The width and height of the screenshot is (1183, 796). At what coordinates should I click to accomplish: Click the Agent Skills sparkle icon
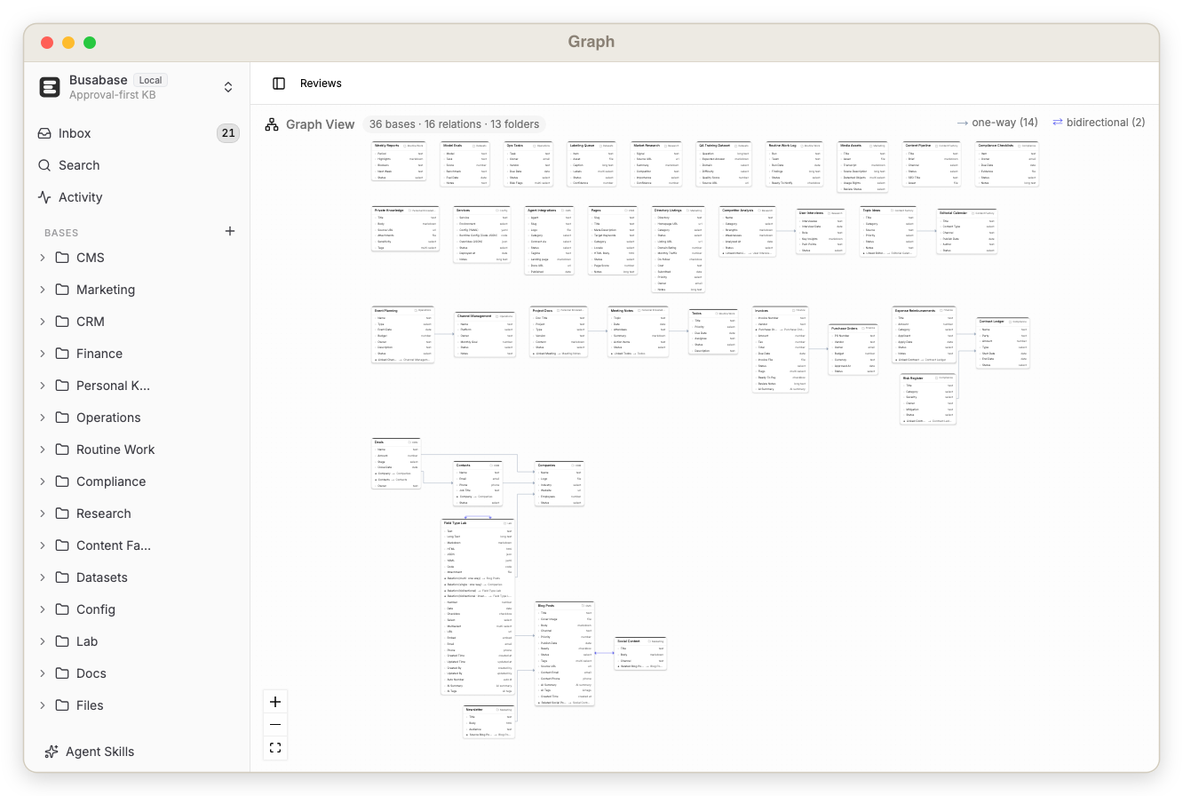52,752
